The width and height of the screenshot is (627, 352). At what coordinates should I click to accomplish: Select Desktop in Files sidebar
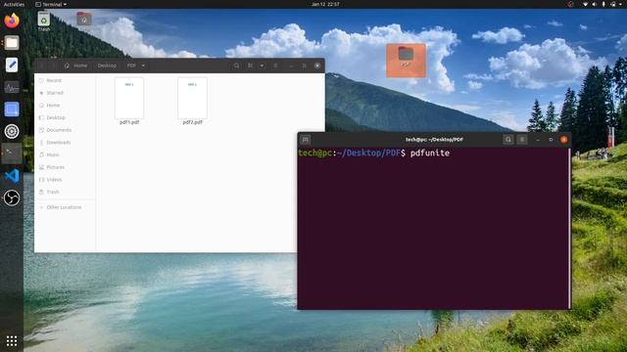[66, 117]
